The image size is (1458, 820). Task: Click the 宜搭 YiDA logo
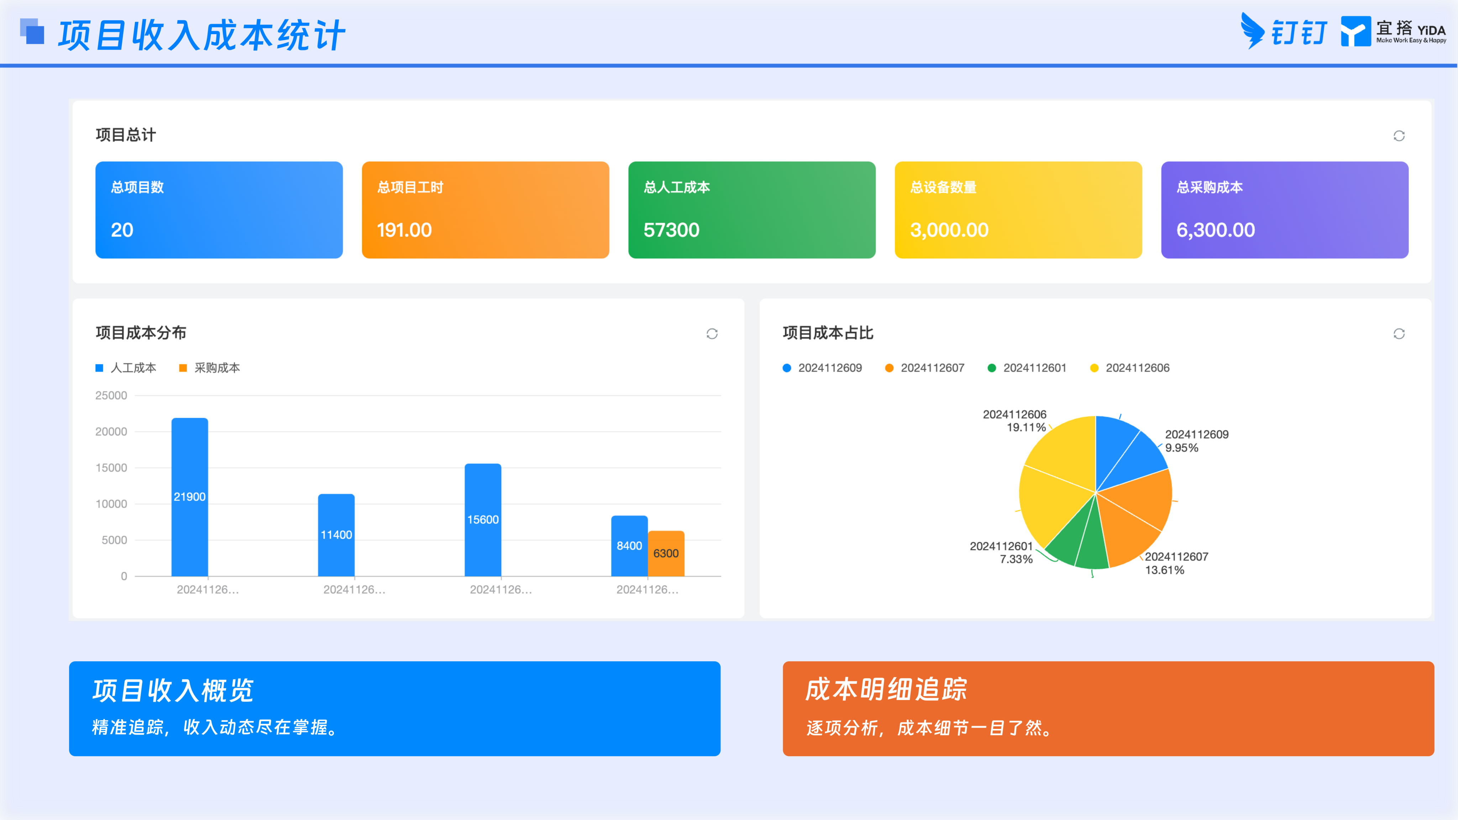click(1394, 31)
